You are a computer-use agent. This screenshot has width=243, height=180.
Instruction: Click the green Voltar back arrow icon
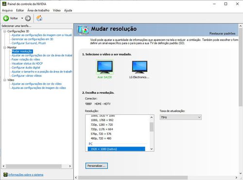[x=6, y=18]
